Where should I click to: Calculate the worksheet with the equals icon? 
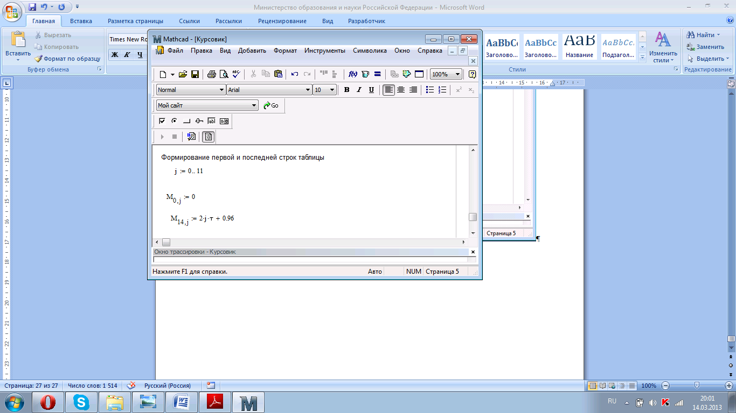pyautogui.click(x=378, y=74)
